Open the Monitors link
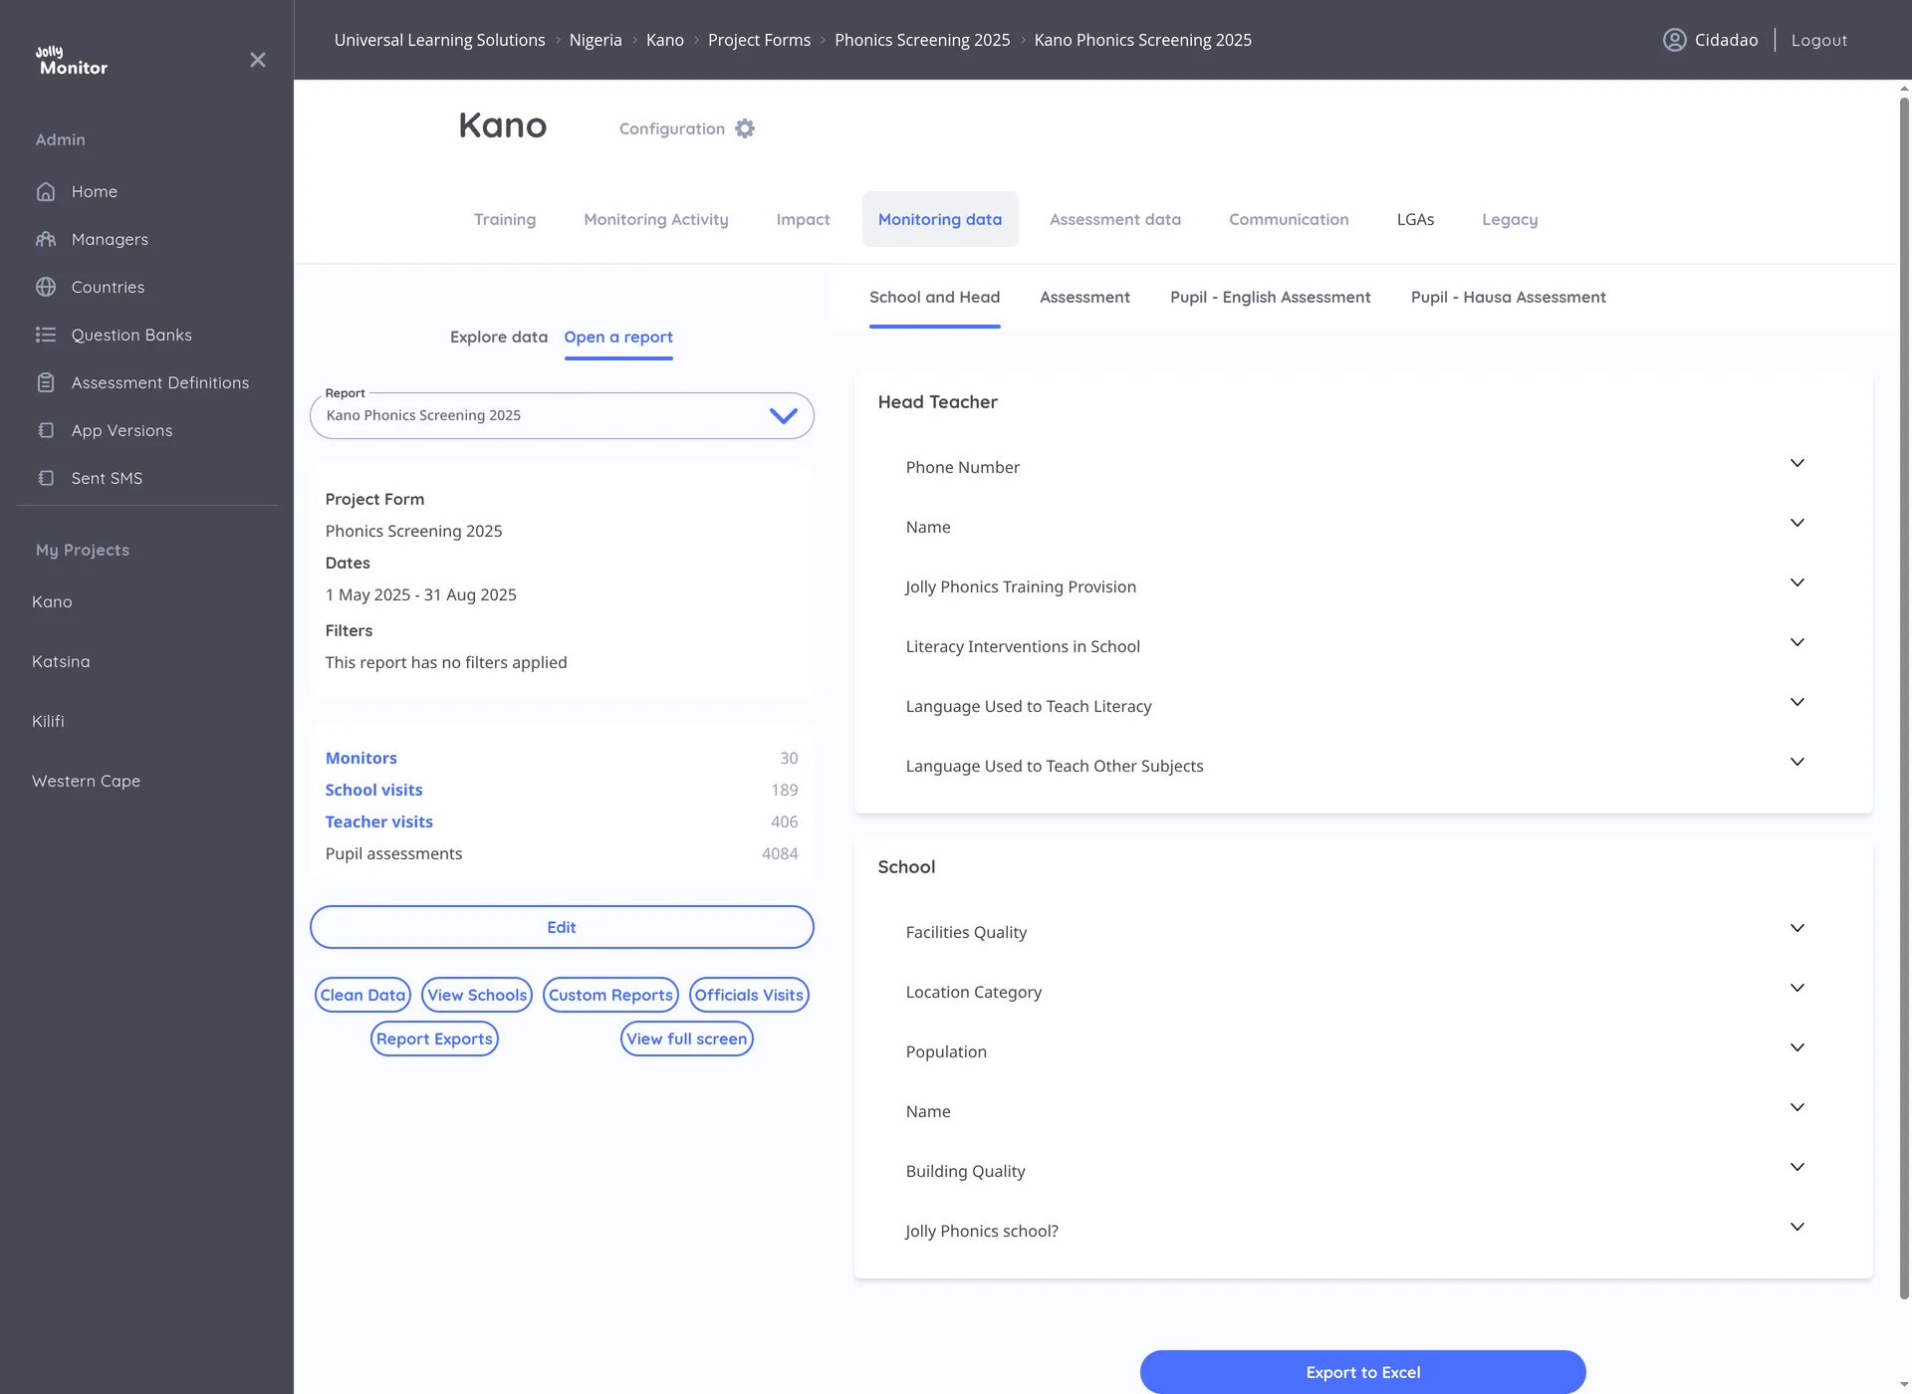This screenshot has height=1394, width=1912. click(360, 758)
